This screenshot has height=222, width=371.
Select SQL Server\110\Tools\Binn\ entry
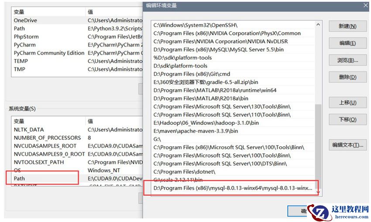click(234, 114)
